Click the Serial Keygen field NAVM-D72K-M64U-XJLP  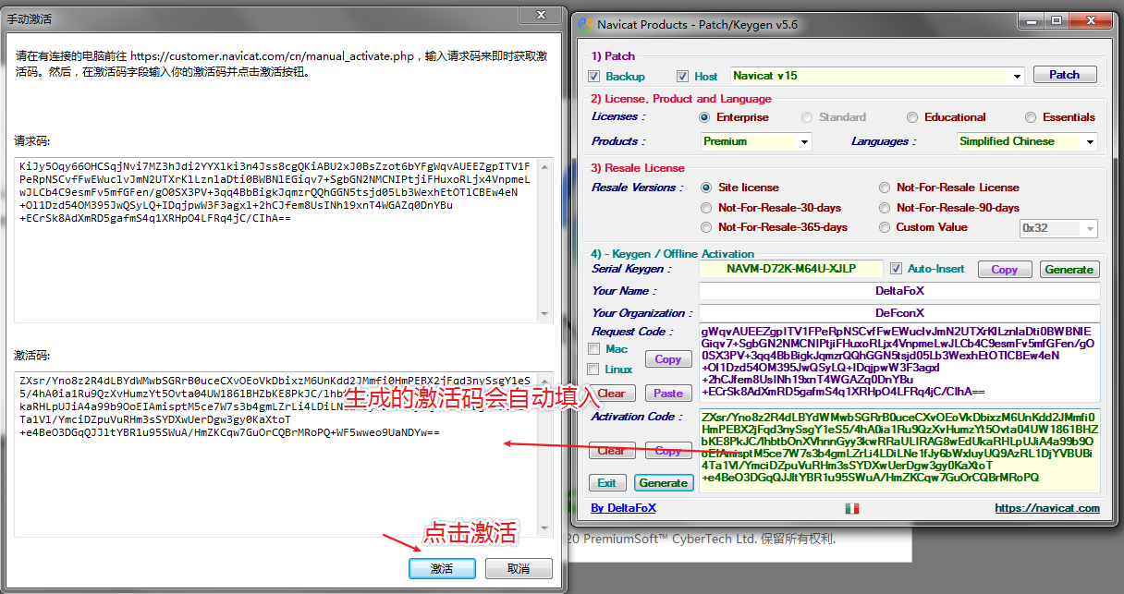pyautogui.click(x=791, y=269)
